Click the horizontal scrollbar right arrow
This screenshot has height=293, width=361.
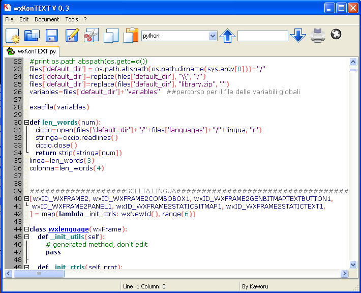344,273
